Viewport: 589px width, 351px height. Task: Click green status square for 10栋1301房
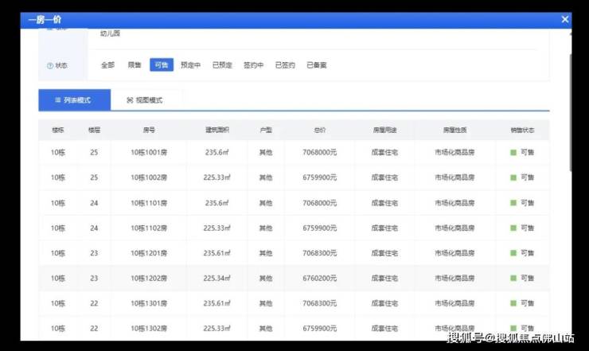click(x=513, y=303)
